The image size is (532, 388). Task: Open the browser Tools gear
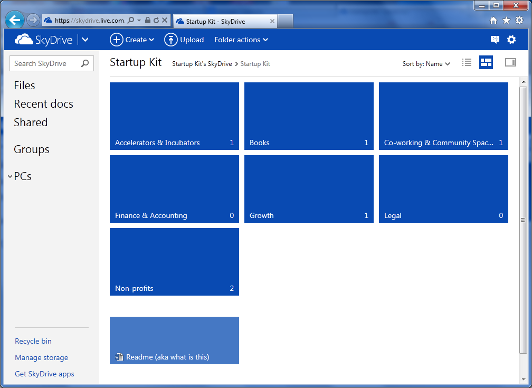[x=519, y=21]
